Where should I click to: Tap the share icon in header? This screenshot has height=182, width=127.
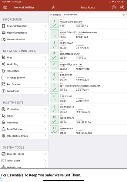point(53,7)
